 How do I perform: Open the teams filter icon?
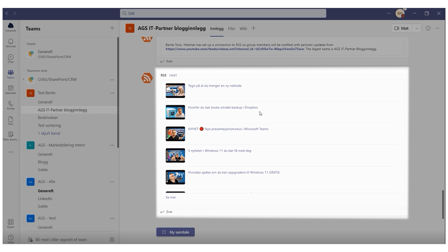coord(112,28)
